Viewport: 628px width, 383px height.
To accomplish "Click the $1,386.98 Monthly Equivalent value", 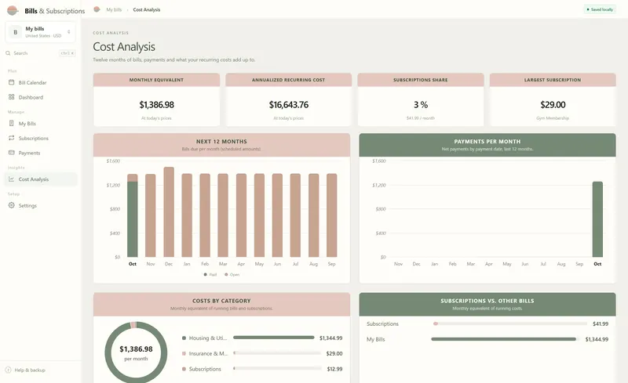I will point(156,105).
